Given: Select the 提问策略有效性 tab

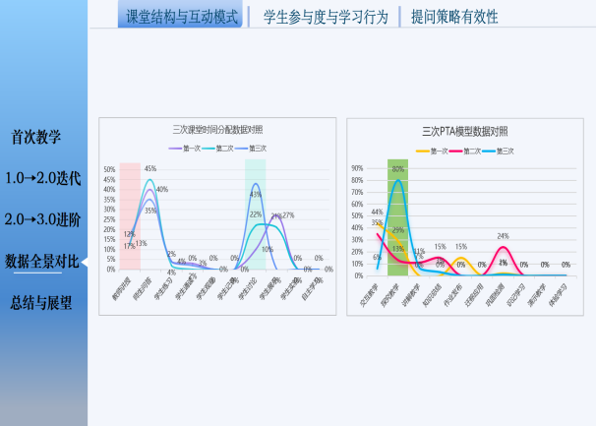Looking at the screenshot, I should 454,17.
